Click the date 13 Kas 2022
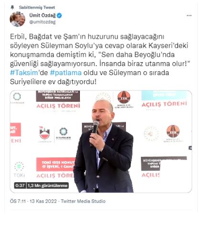 pos(43,201)
